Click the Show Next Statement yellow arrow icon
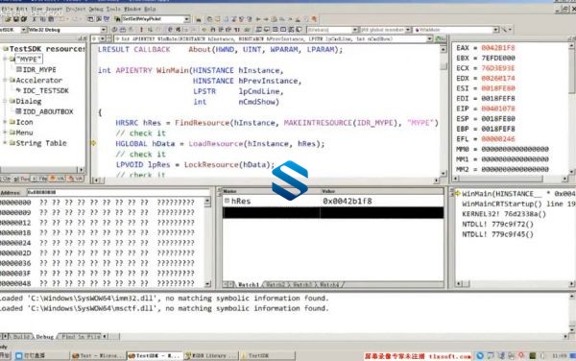Screen dimensions: 576x361 pyautogui.click(x=204, y=30)
